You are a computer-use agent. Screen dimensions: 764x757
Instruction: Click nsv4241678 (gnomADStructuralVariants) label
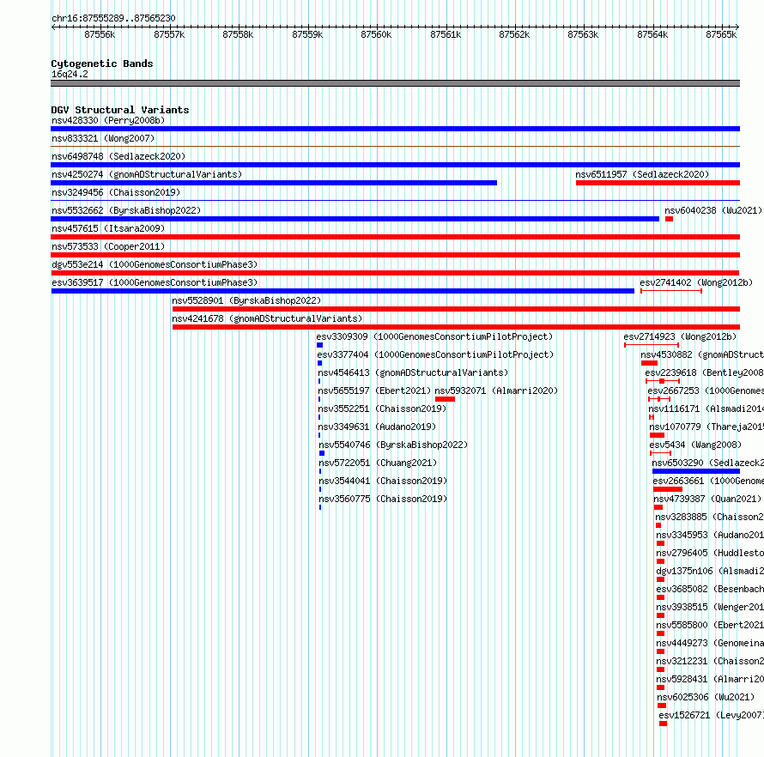click(267, 318)
